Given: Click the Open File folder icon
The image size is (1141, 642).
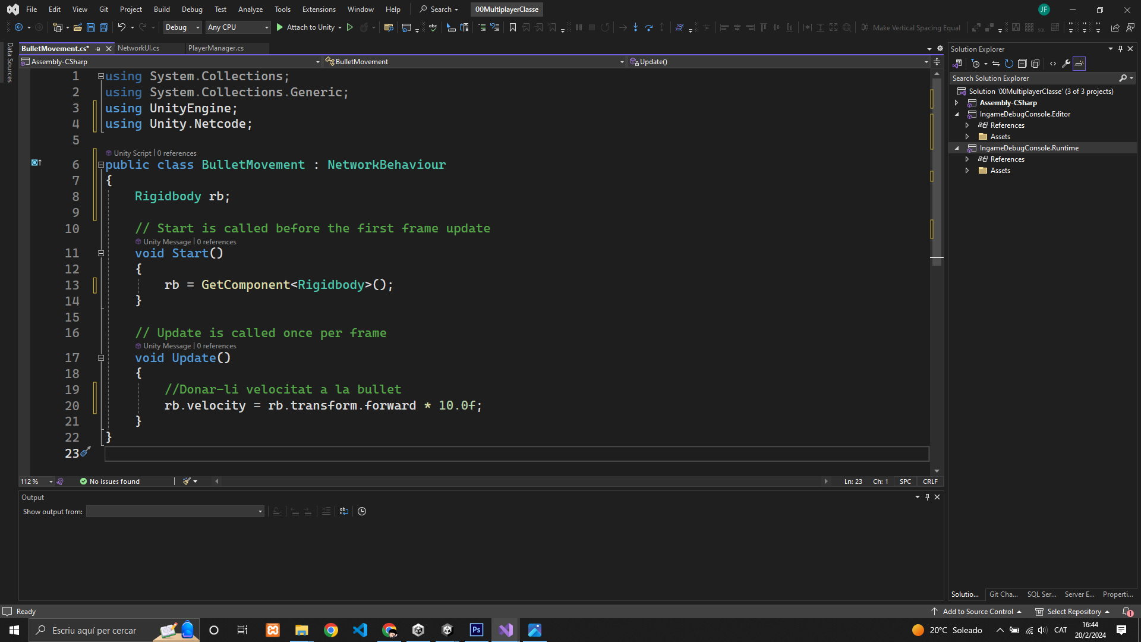Looking at the screenshot, I should click(x=78, y=27).
